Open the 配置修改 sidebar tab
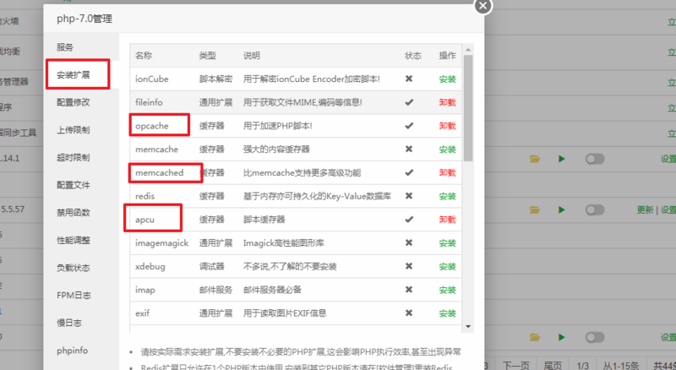This screenshot has width=676, height=370. pos(74,102)
